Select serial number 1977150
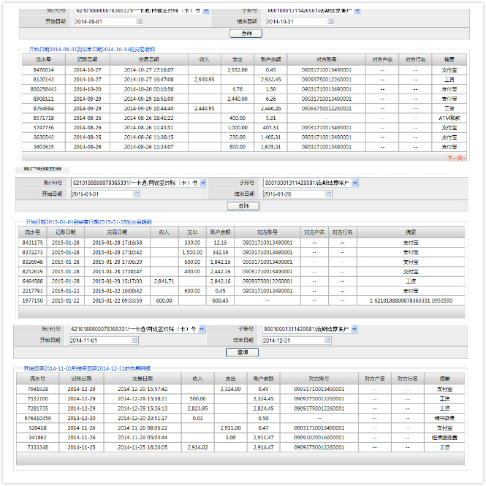This screenshot has width=486, height=486. point(33,300)
